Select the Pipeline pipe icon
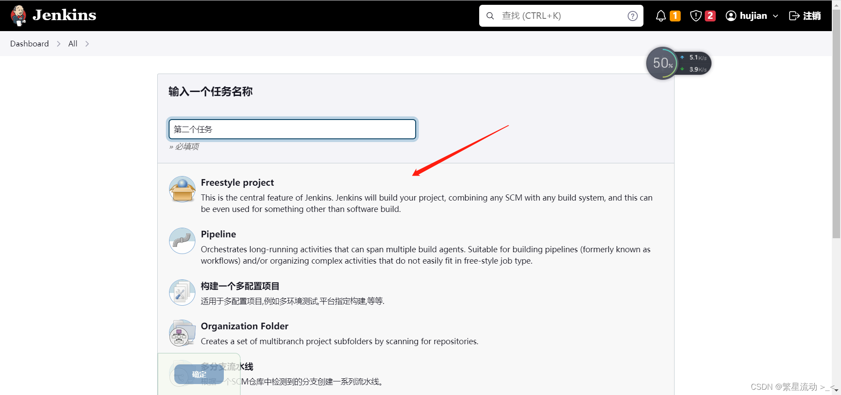841x395 pixels. point(182,241)
